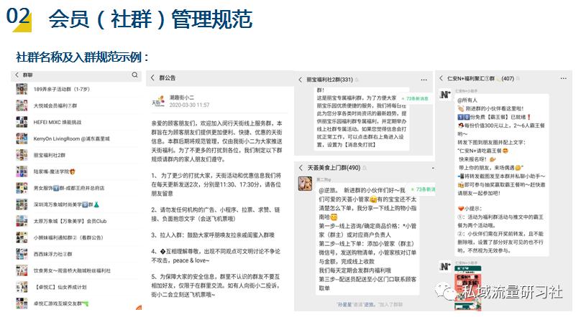Tap the N+ avatar beside the @所有人 message
This screenshot has width=581, height=317.
[445, 95]
